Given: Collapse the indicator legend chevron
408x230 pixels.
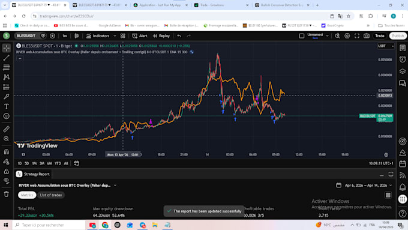Looking at the screenshot, I should click(x=20, y=59).
